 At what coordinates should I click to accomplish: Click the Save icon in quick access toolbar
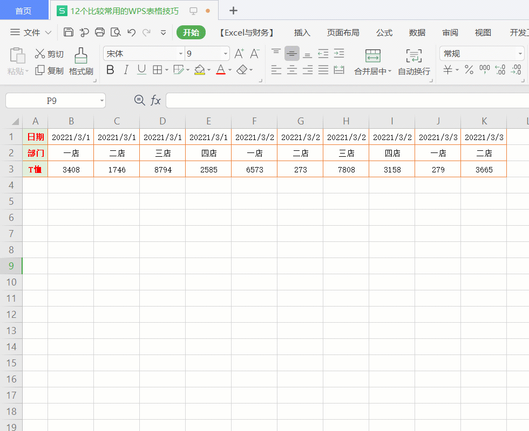tap(69, 32)
